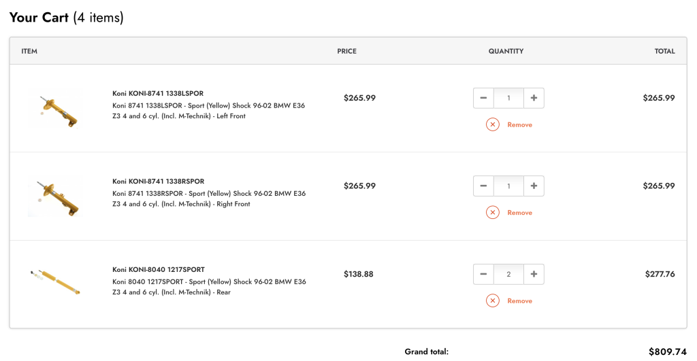Click the remove X icon for 1338LSPOR
This screenshot has width=697, height=361.
493,124
